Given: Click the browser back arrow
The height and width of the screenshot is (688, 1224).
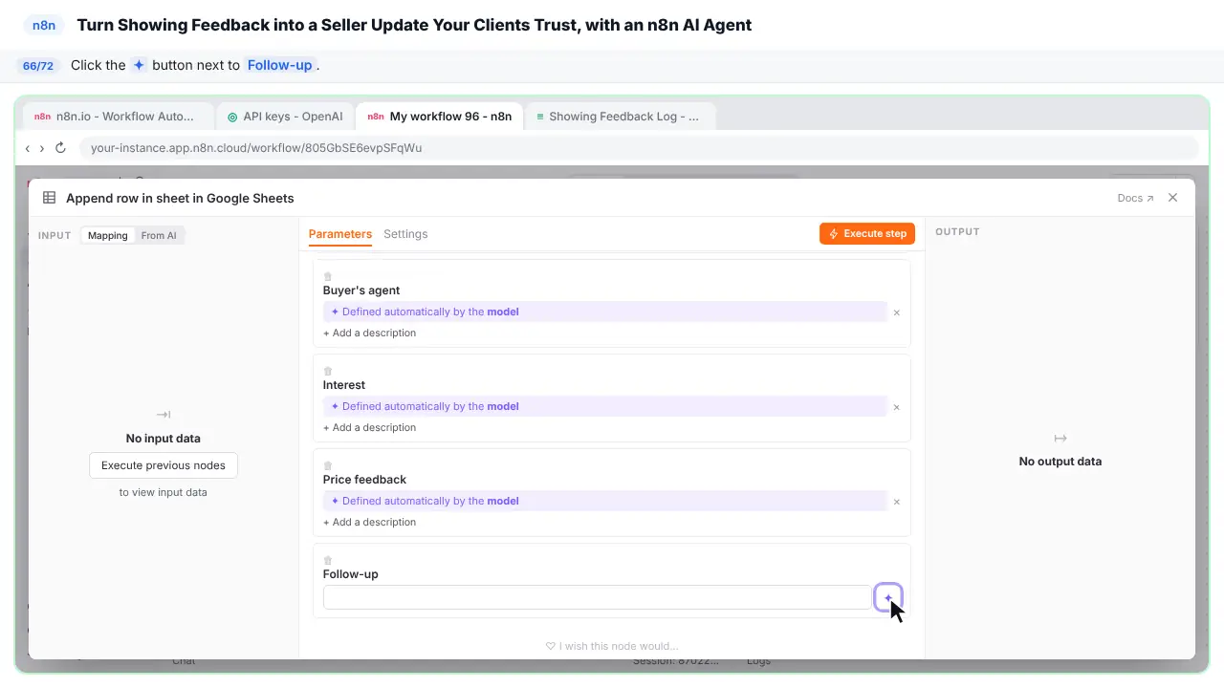Looking at the screenshot, I should 28,148.
